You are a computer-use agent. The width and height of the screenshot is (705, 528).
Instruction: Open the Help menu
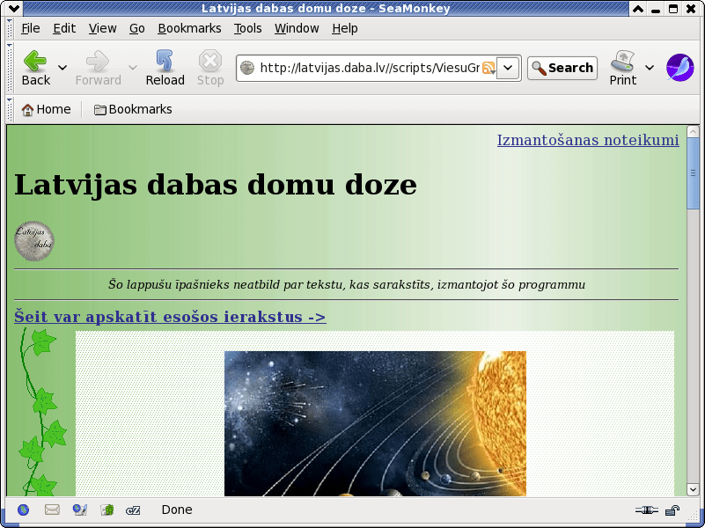tap(345, 28)
